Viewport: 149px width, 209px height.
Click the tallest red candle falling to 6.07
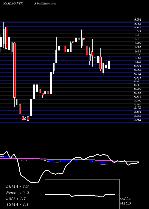14,70
